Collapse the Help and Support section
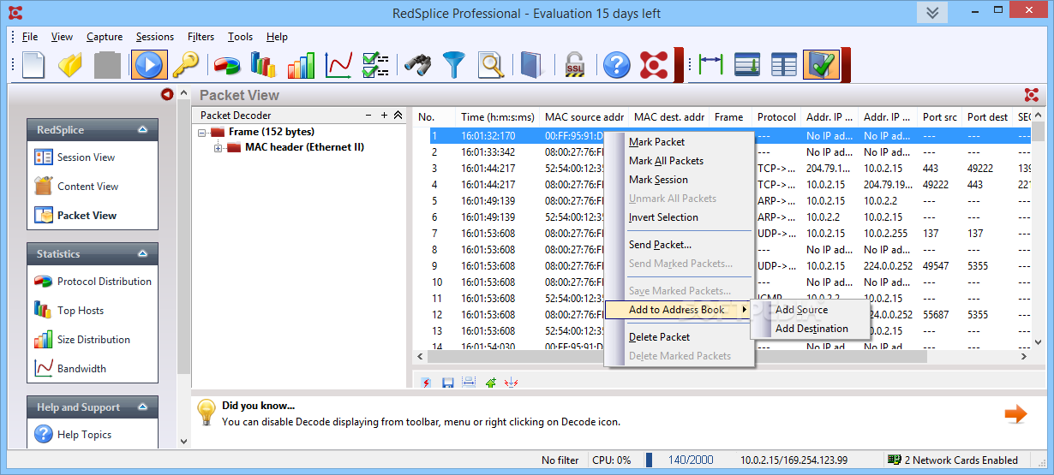Viewport: 1054px width, 475px height. [x=142, y=407]
